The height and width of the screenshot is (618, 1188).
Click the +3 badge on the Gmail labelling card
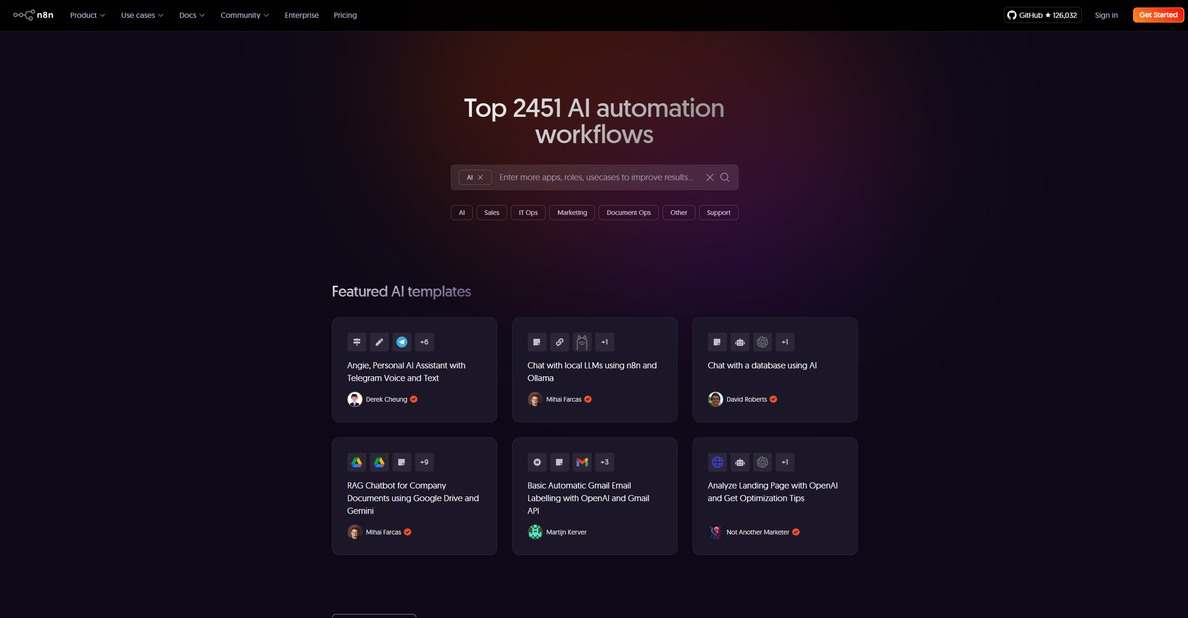click(x=605, y=462)
